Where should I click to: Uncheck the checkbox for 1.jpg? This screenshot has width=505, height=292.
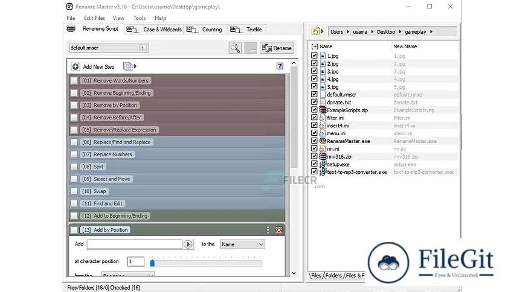click(314, 56)
